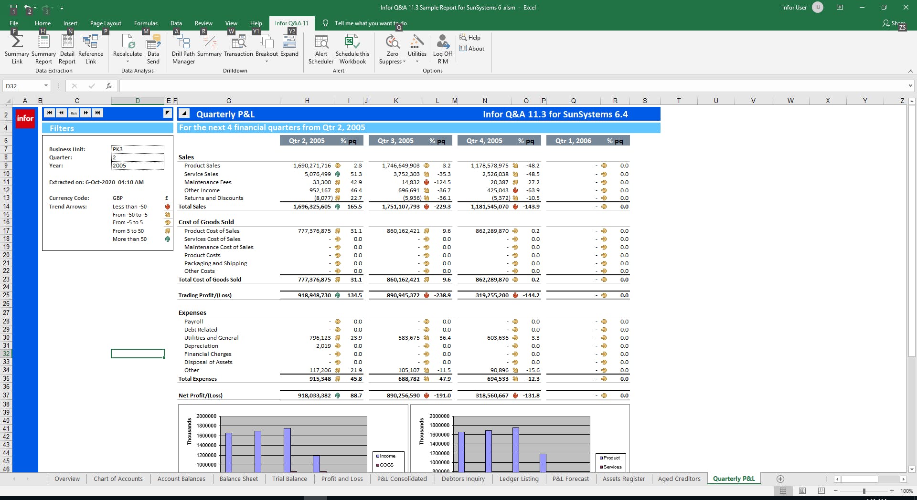Expand the Zero Suppress dropdown
The height and width of the screenshot is (500, 917).
pos(404,62)
